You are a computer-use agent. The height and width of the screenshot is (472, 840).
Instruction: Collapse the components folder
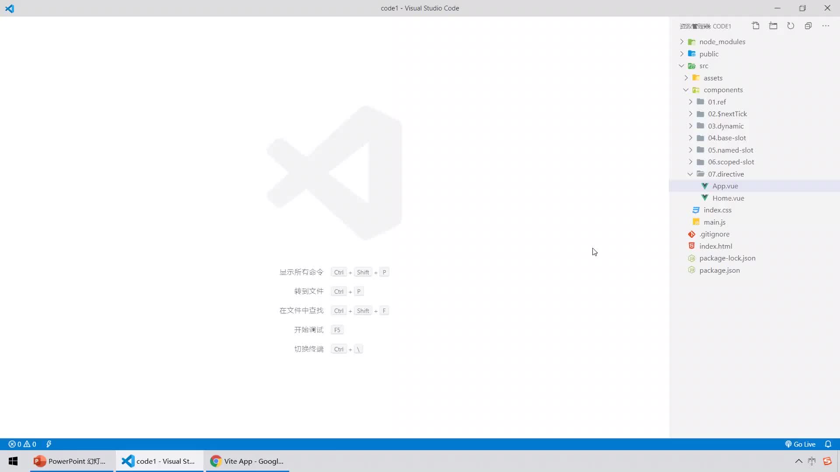(x=754, y=90)
